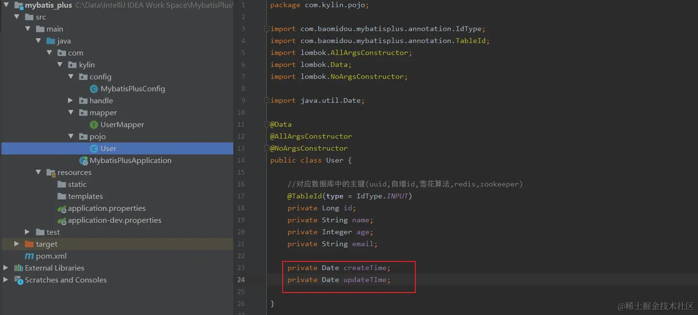Click the resources folder icon
The image size is (698, 315).
point(51,173)
